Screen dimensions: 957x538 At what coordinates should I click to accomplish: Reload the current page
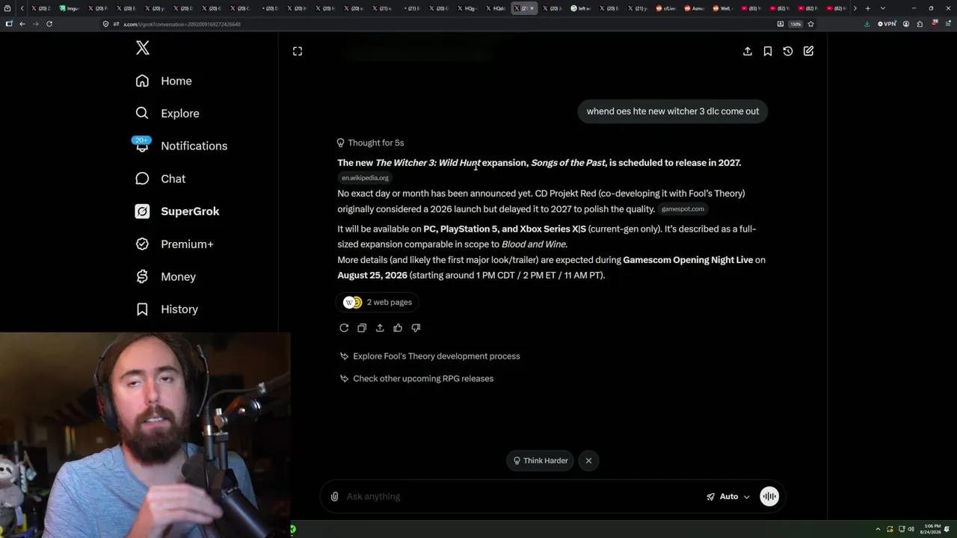pyautogui.click(x=49, y=24)
